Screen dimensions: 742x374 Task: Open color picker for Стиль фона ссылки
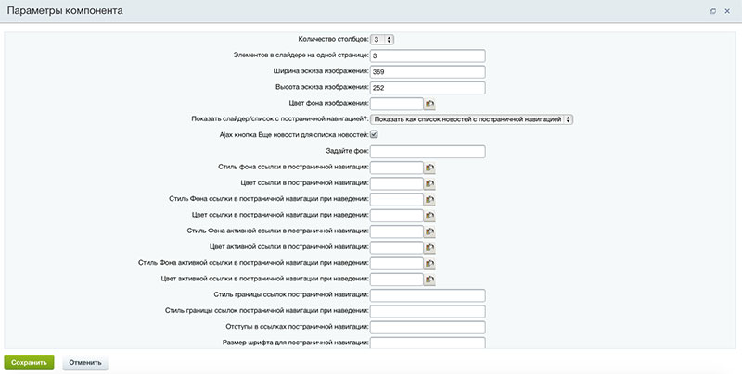click(430, 168)
